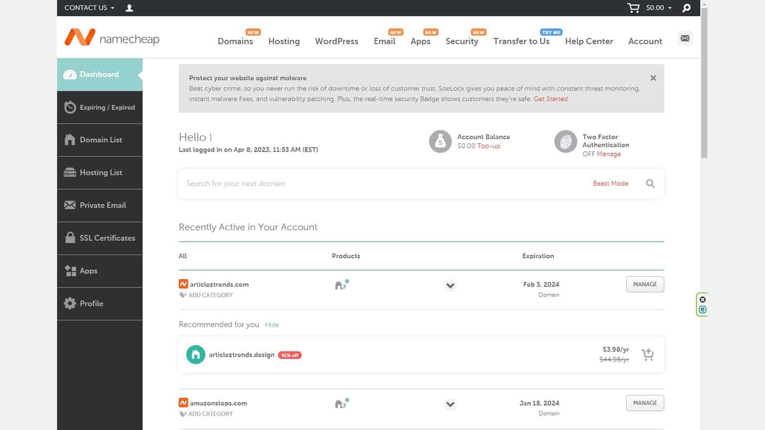Click Manage for Two Factor Authentication
The image size is (765, 430).
609,154
